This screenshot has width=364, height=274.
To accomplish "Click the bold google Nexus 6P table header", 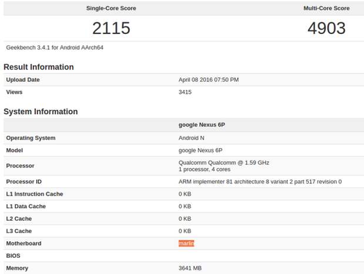I will [x=202, y=125].
